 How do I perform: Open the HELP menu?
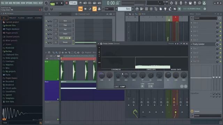[40, 3]
